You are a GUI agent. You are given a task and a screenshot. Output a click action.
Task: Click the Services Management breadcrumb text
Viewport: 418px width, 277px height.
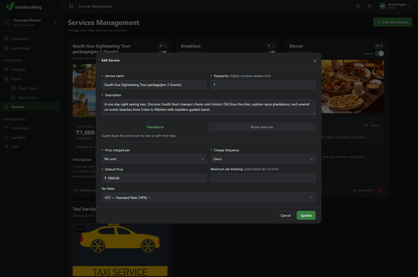coord(95,6)
